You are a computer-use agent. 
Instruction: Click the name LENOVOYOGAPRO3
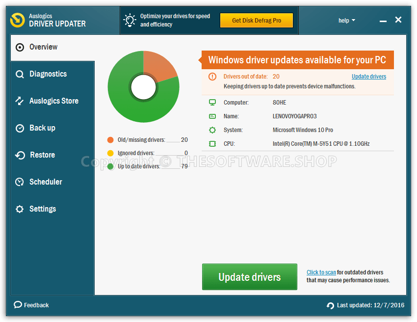[x=295, y=116]
